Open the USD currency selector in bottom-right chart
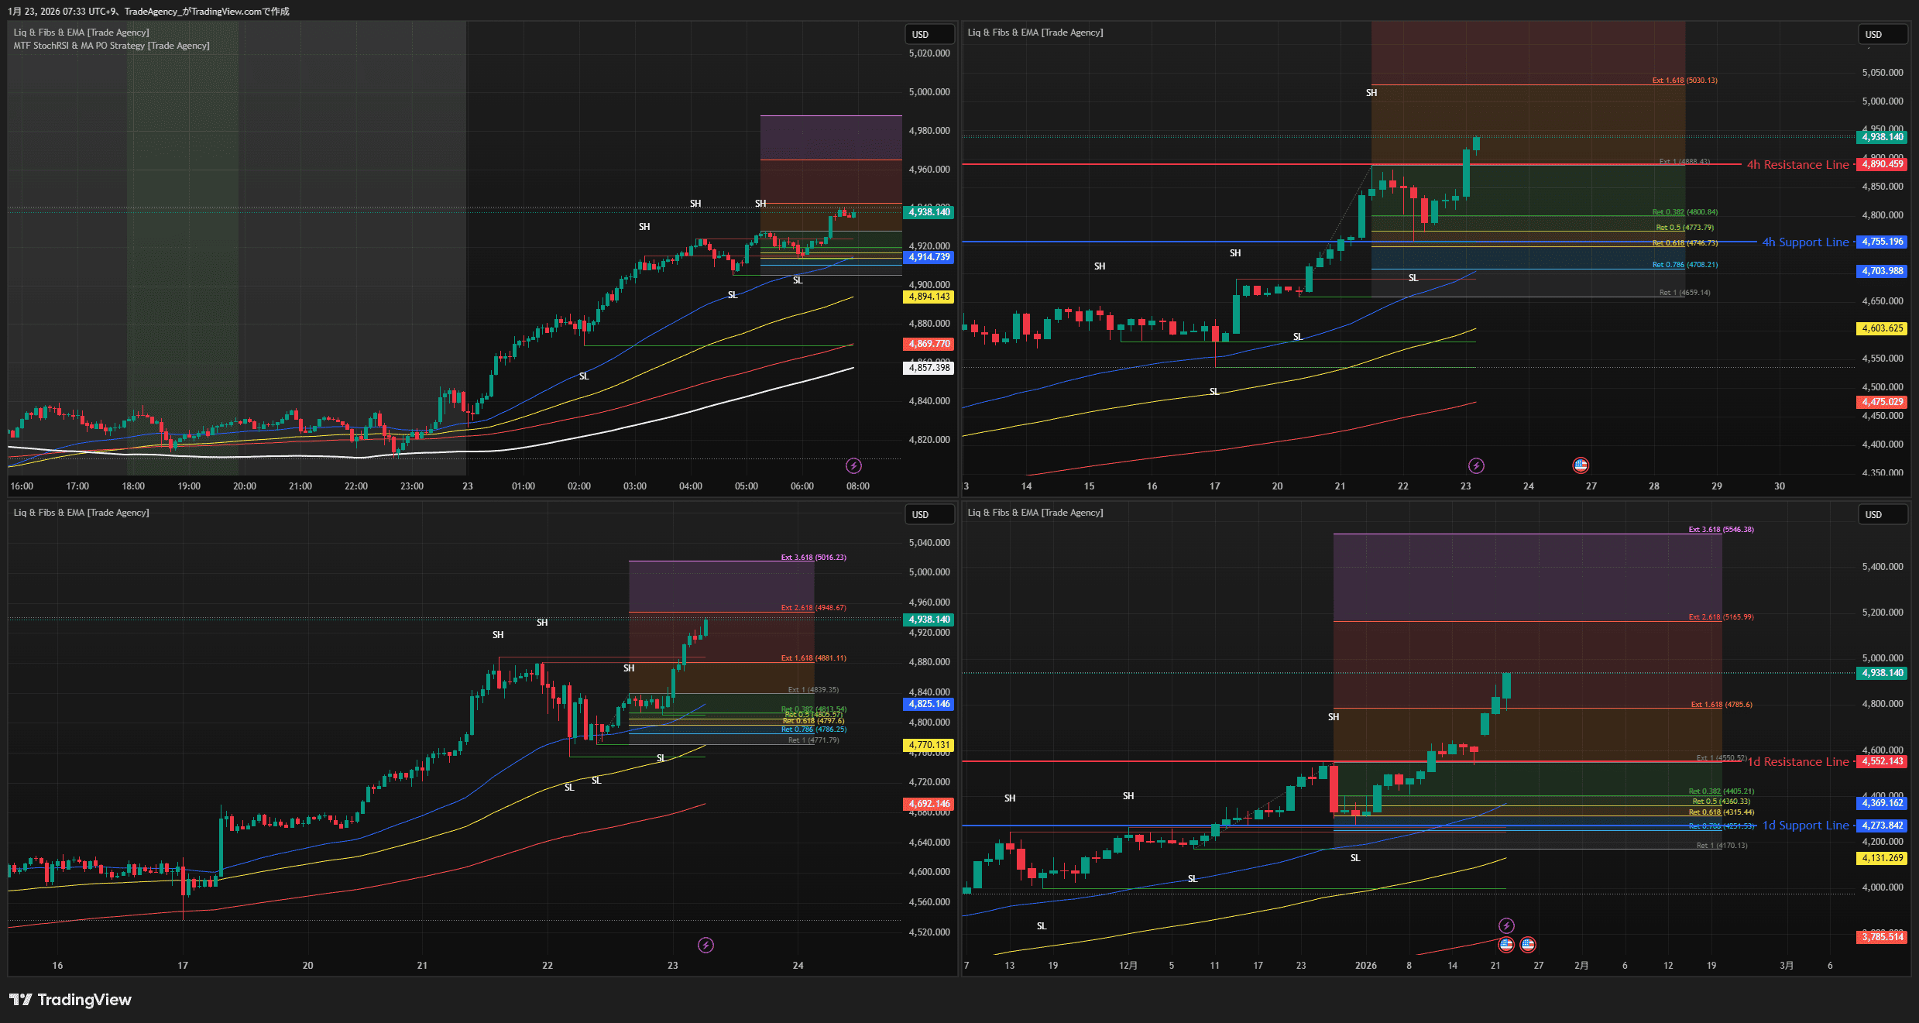This screenshot has height=1023, width=1919. pyautogui.click(x=1882, y=514)
